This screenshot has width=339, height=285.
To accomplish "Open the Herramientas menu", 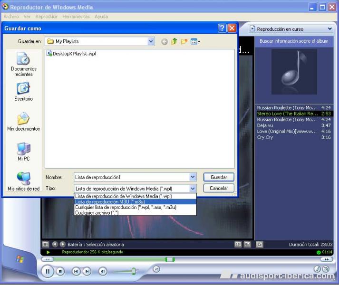I will tap(76, 17).
